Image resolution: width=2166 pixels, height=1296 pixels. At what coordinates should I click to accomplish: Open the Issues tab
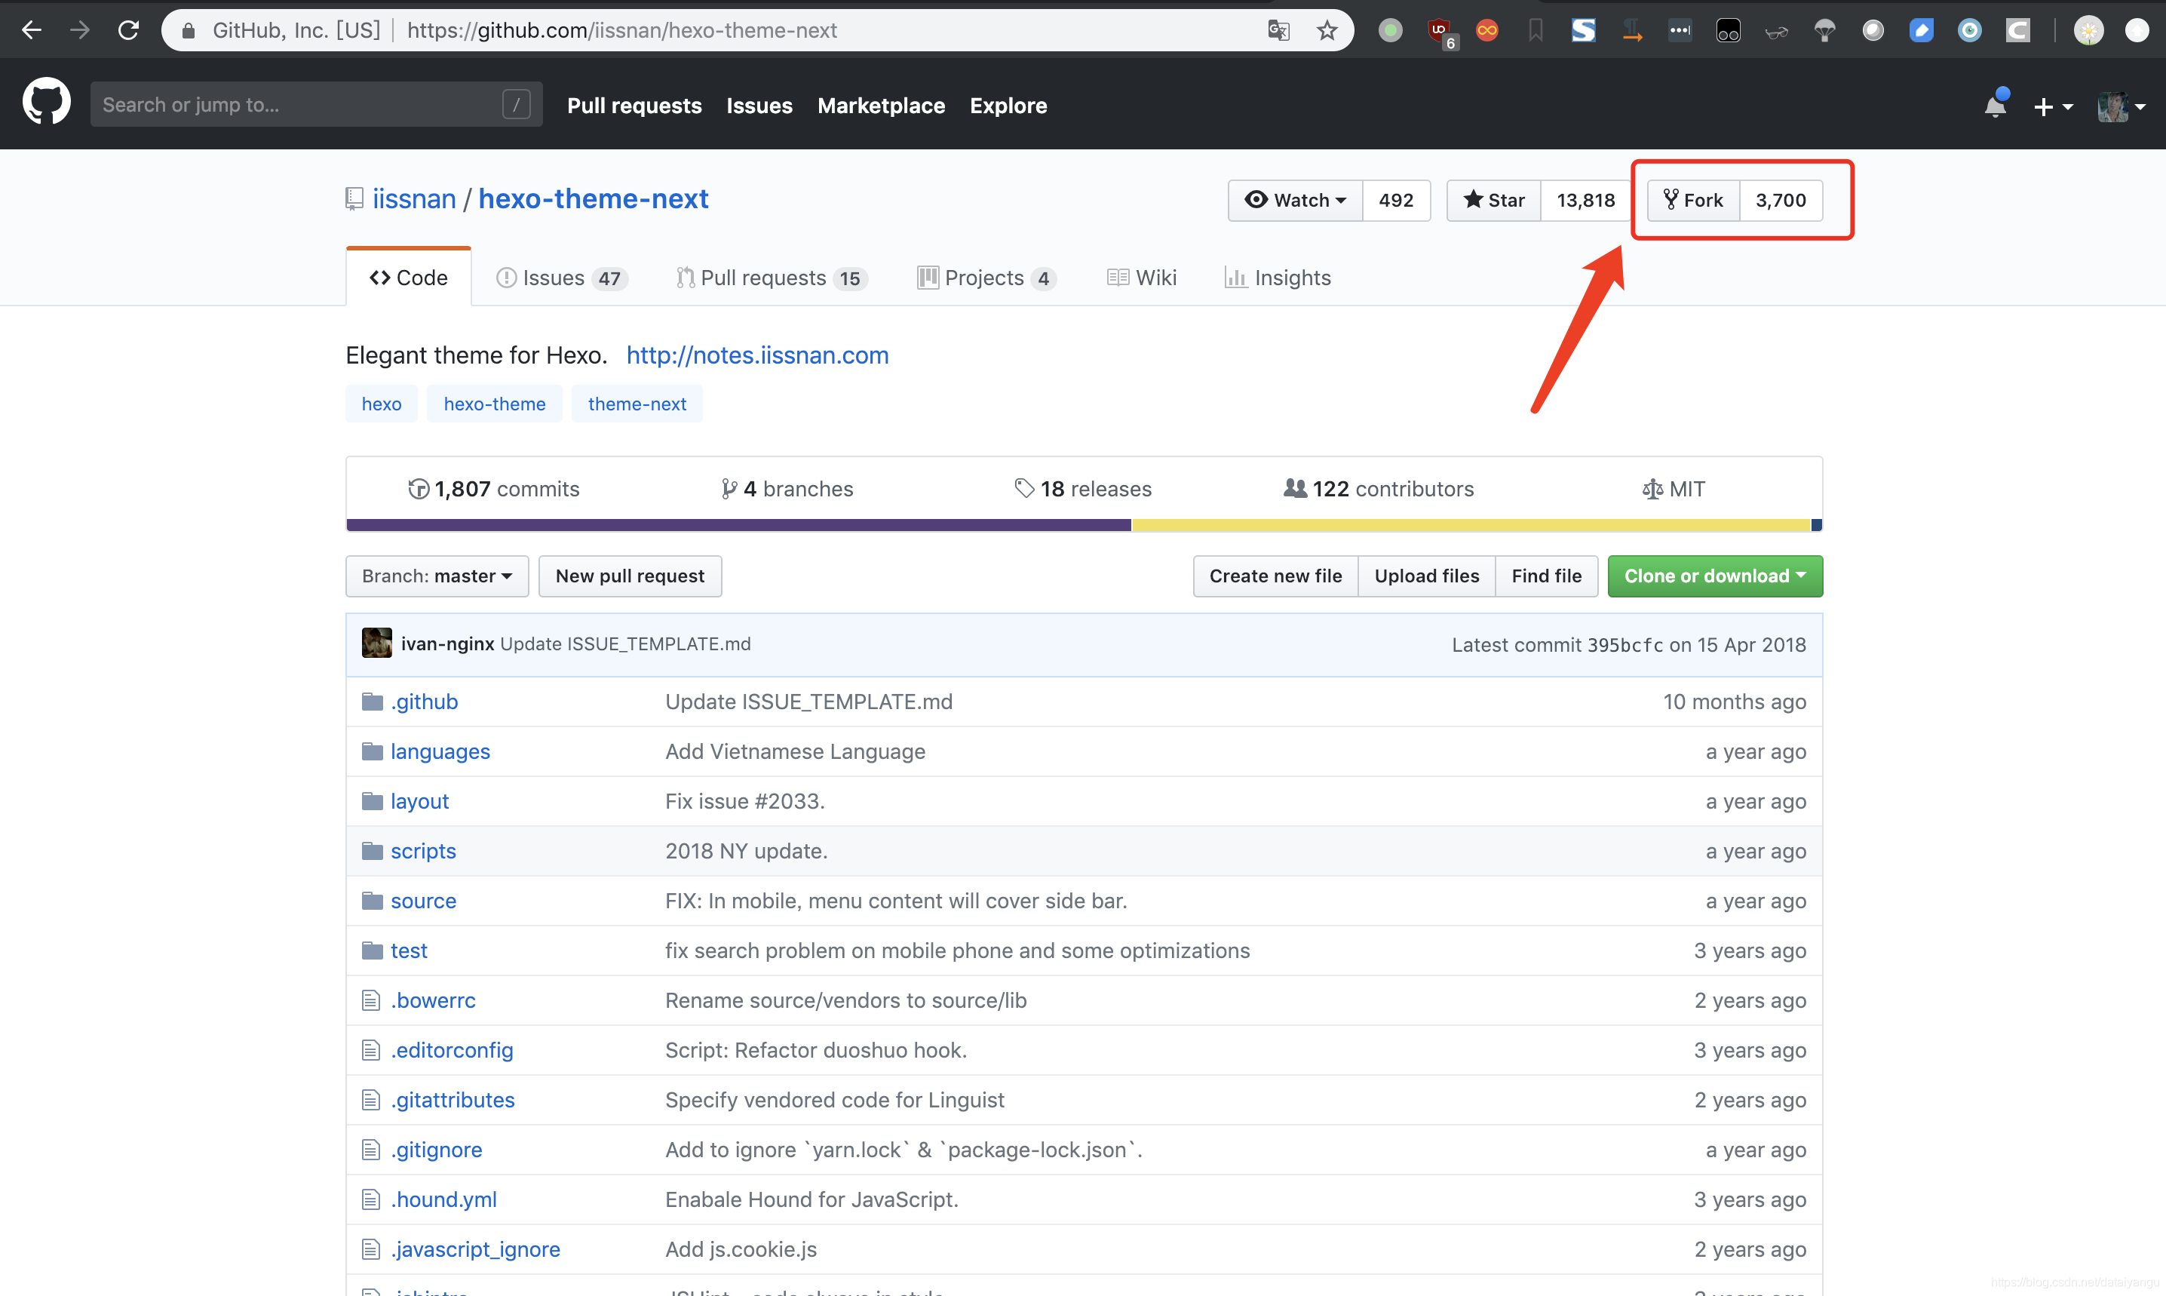click(x=561, y=278)
